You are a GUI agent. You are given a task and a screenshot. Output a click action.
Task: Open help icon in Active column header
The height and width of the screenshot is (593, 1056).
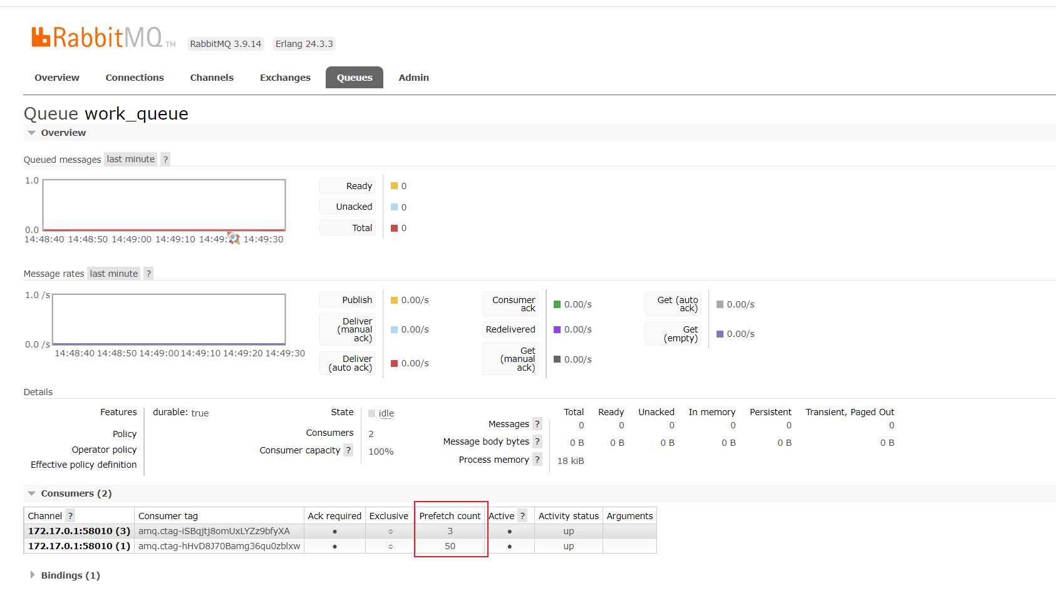coord(522,516)
